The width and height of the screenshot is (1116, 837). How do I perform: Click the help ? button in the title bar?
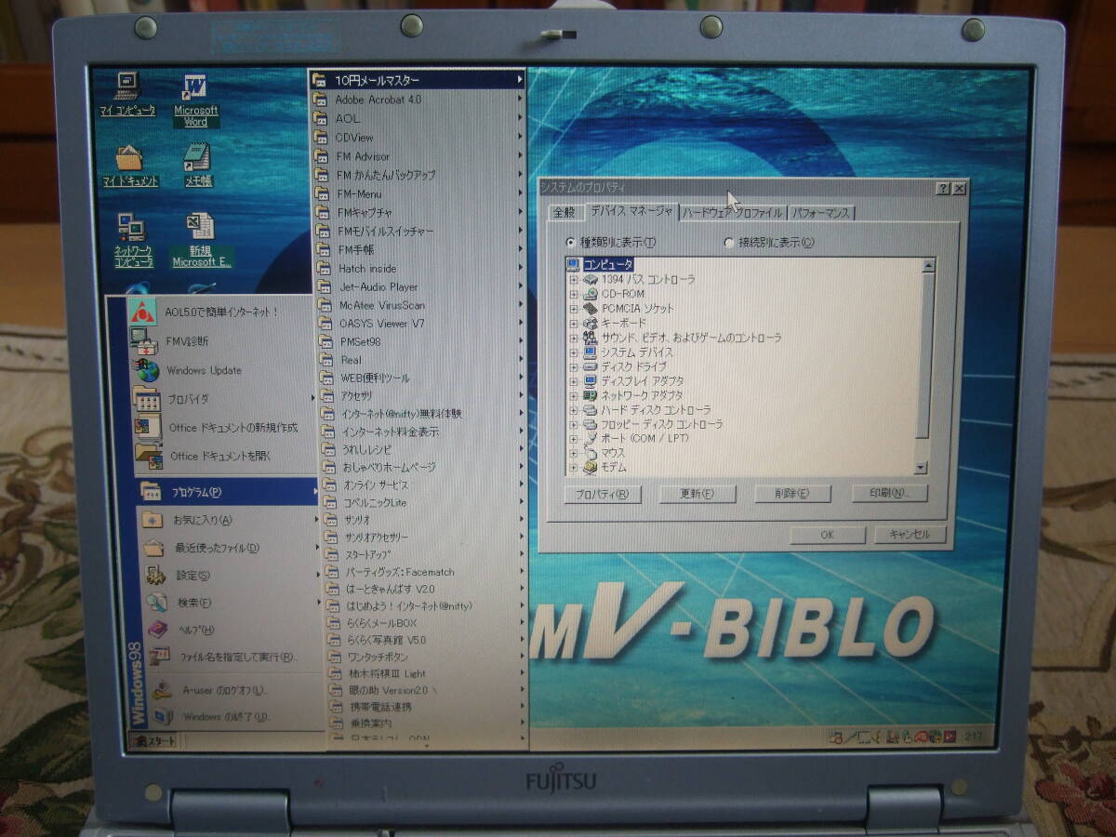943,188
